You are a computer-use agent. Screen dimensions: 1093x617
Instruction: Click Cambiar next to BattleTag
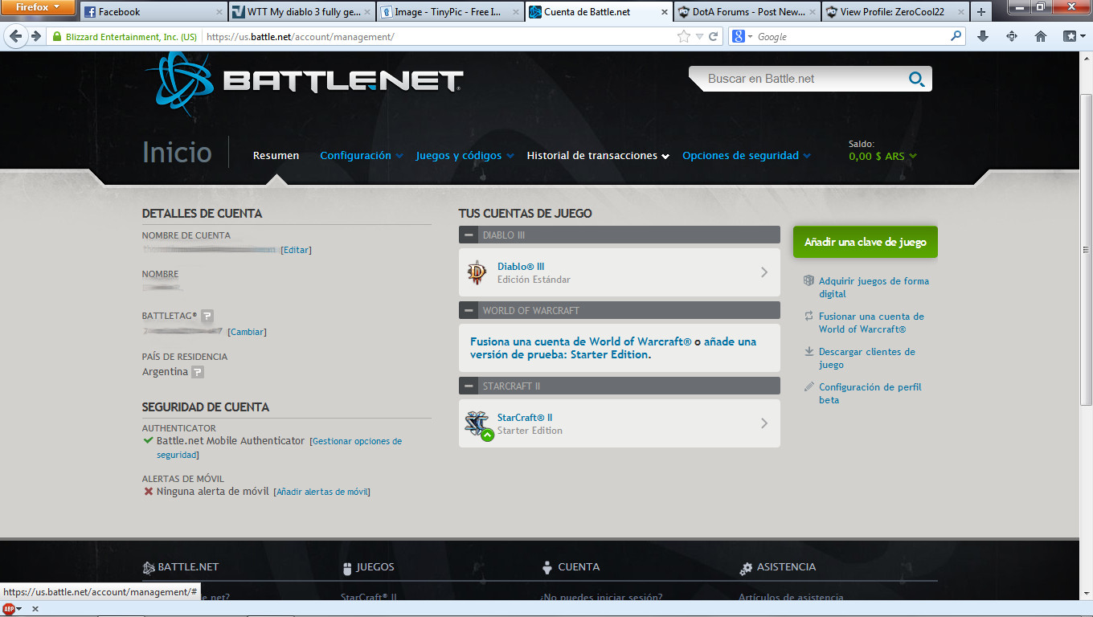(x=247, y=332)
